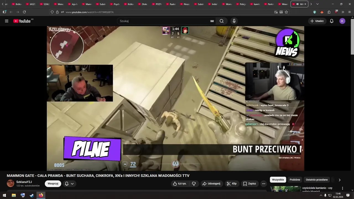Open czyściciele kamienic video thumbnail
Image resolution: width=354 pixels, height=199 pixels.
pyautogui.click(x=285, y=189)
